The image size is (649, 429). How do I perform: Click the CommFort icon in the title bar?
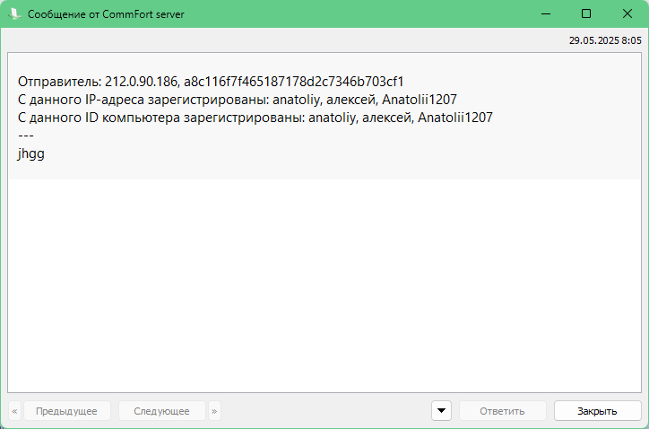tap(13, 13)
